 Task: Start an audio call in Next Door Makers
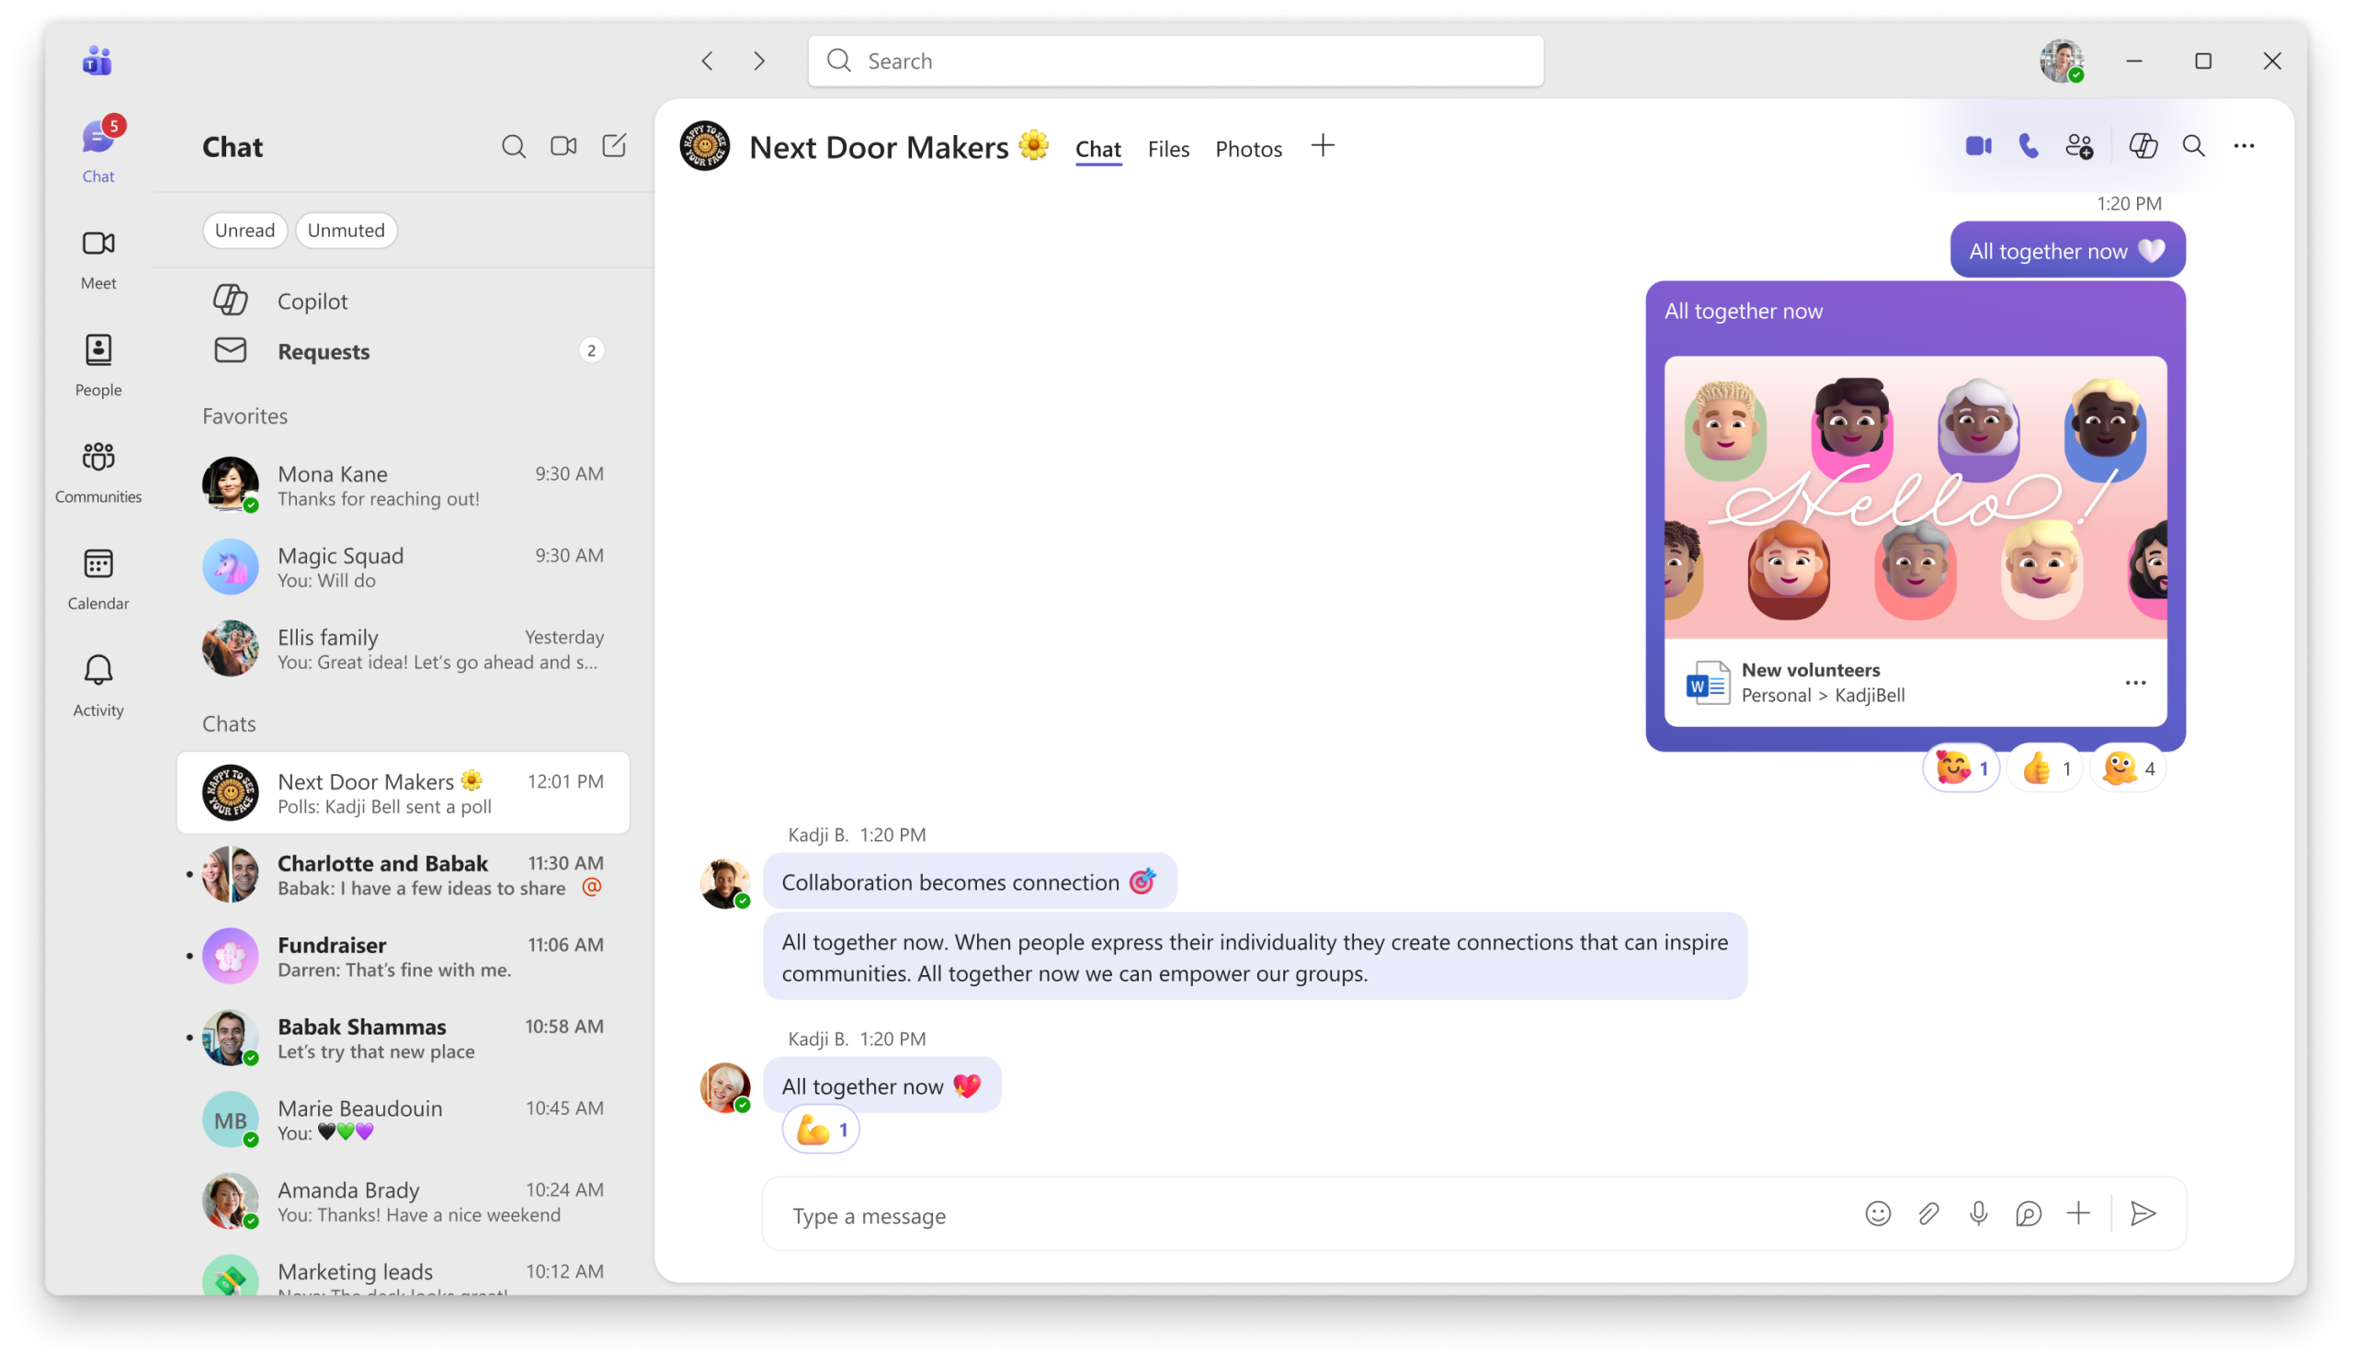(x=2029, y=145)
